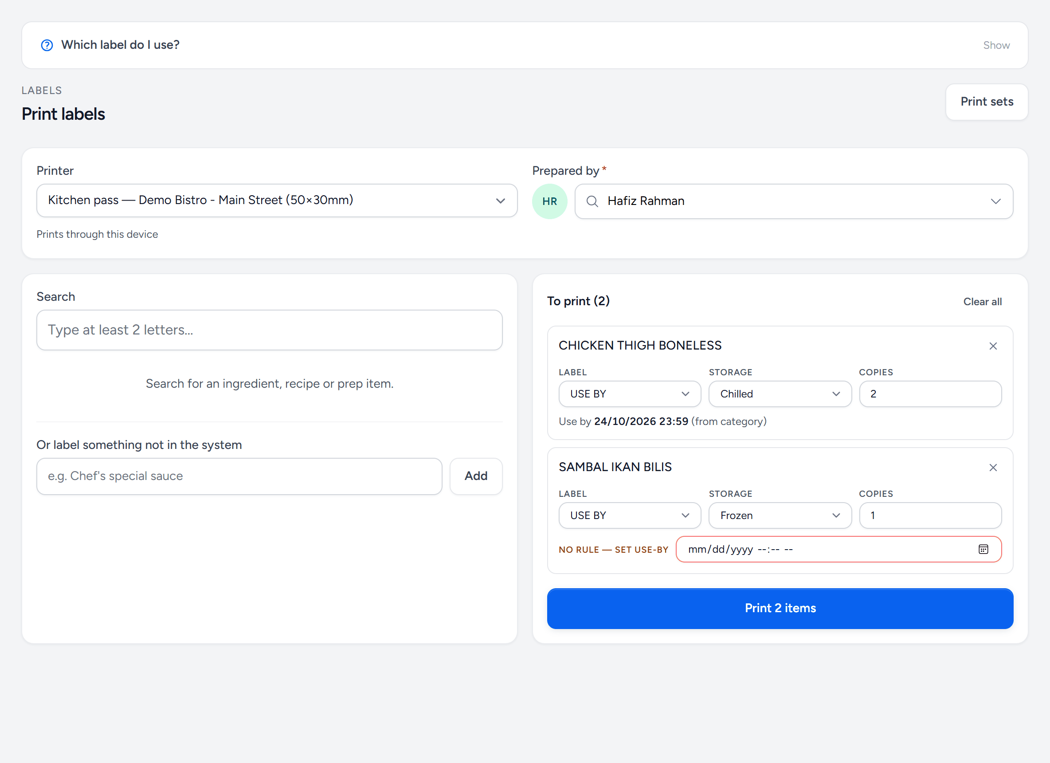Change Frozen storage for Sambal Ikan Bilis

pos(780,515)
